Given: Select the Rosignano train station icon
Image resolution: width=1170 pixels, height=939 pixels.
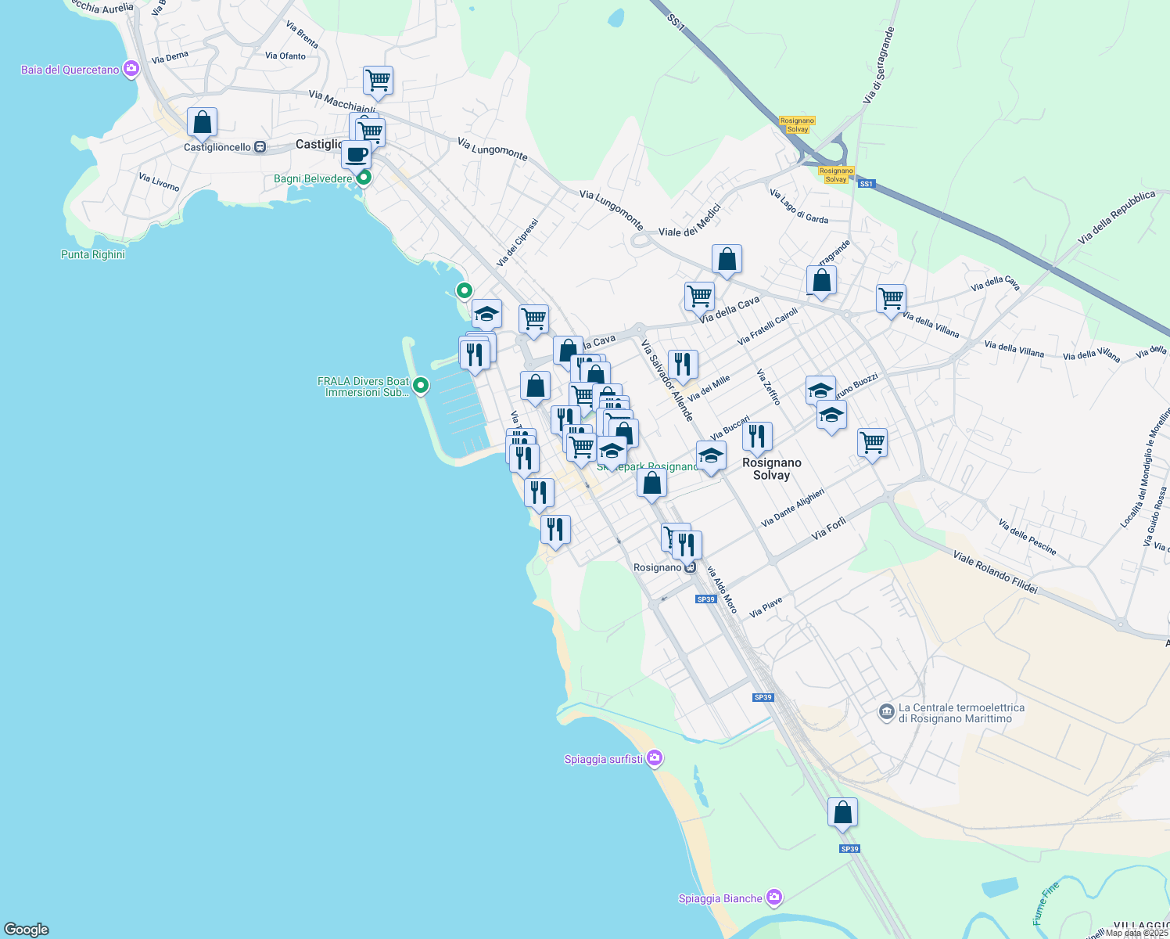Looking at the screenshot, I should tap(690, 567).
